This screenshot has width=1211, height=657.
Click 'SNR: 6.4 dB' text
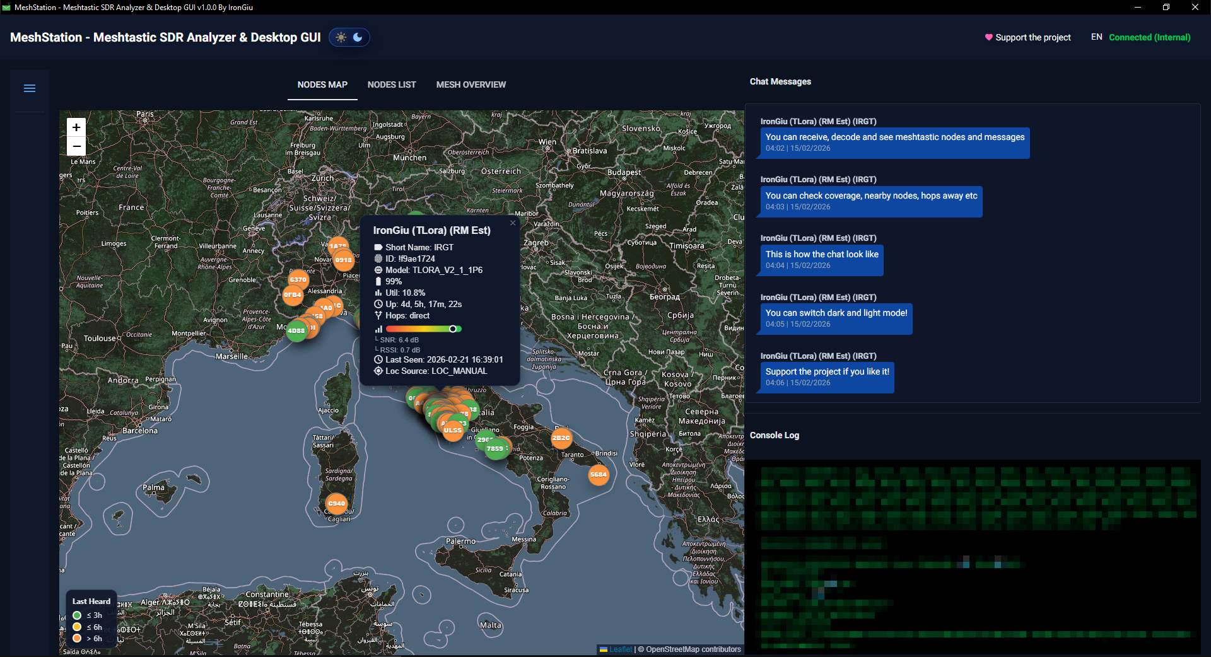click(399, 340)
